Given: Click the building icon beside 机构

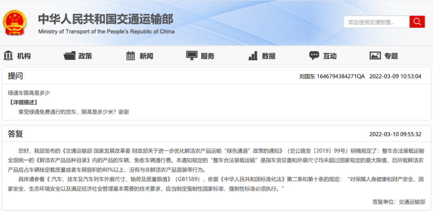Looking at the screenshot, I should tap(8, 56).
